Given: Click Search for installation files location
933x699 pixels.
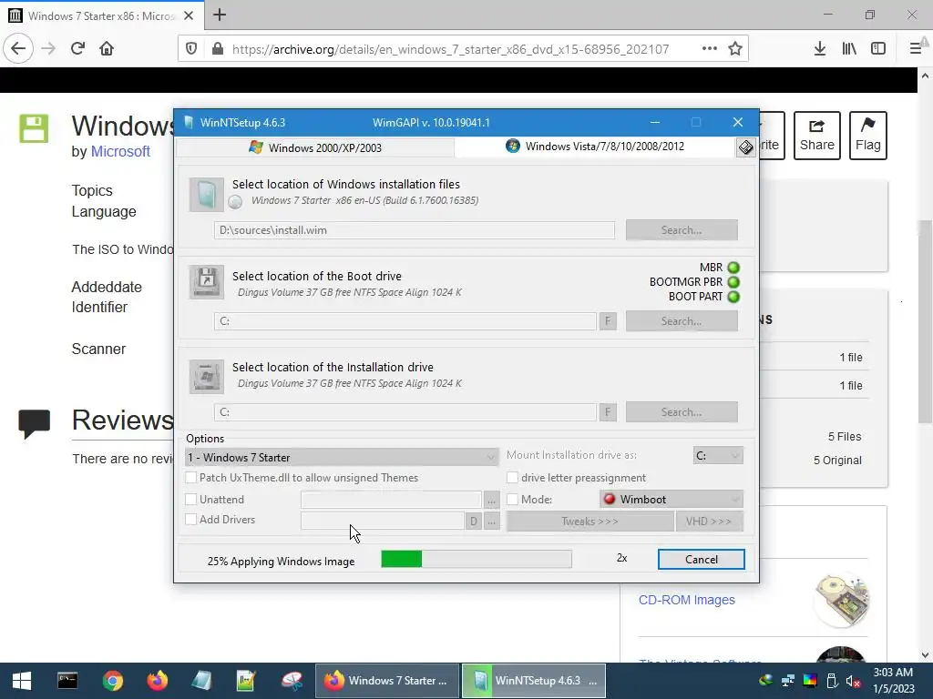Looking at the screenshot, I should click(682, 230).
